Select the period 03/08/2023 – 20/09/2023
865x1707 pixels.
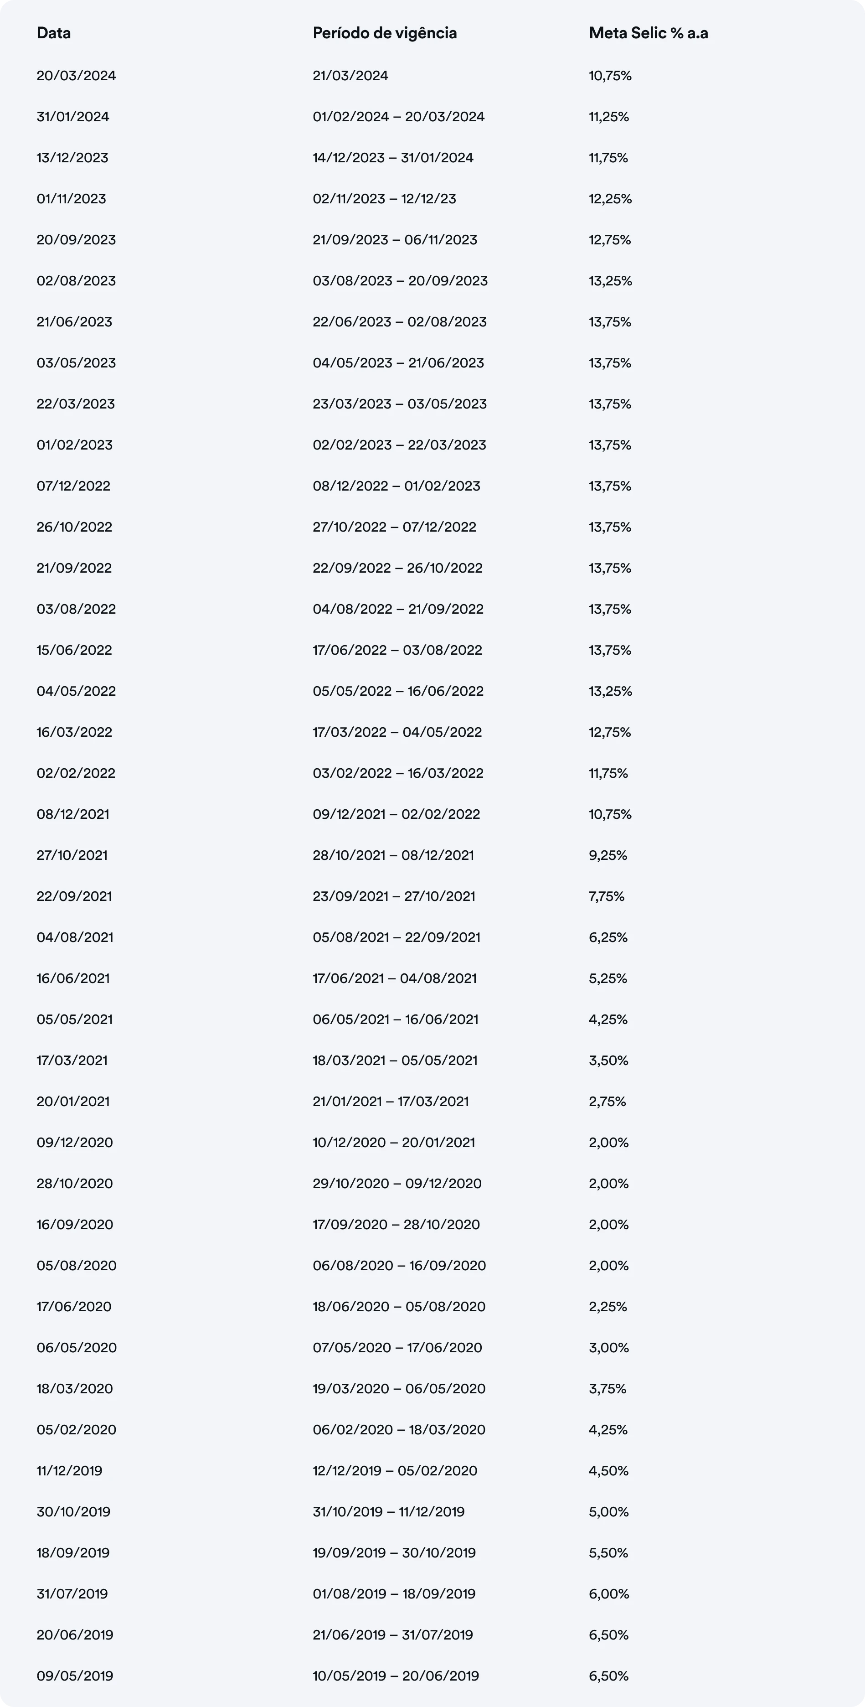(400, 281)
